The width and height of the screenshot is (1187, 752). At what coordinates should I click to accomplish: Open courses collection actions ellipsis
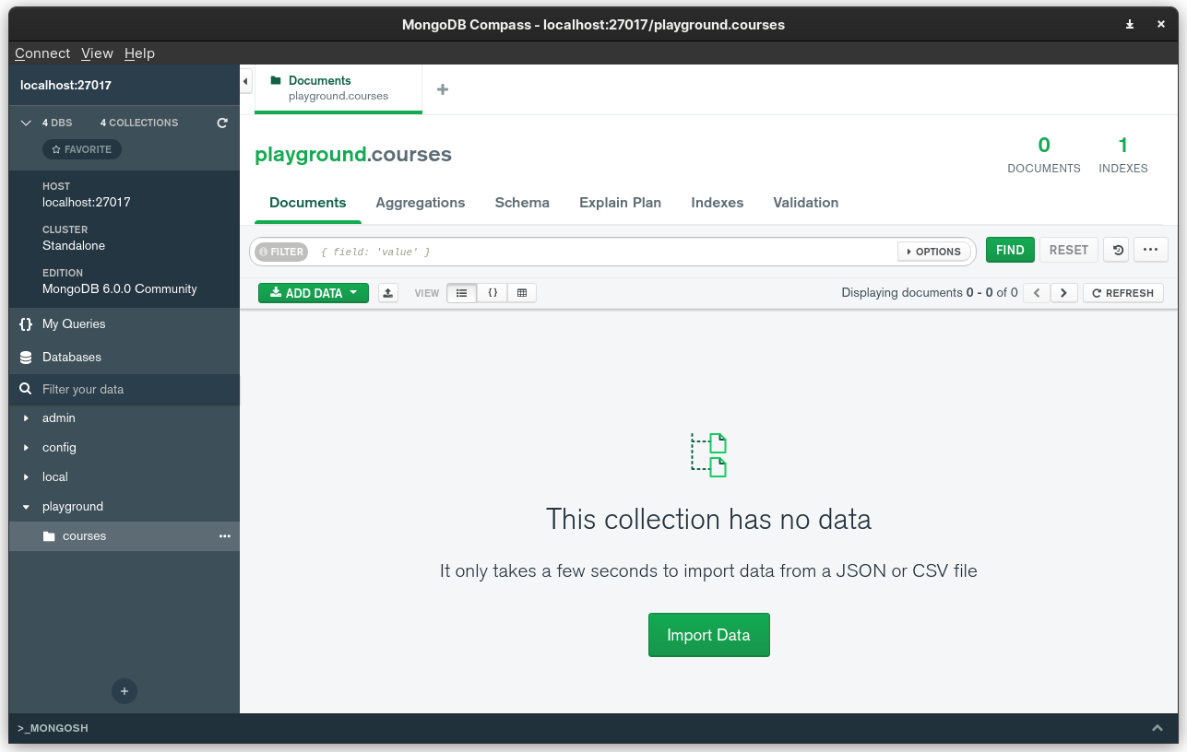[224, 536]
